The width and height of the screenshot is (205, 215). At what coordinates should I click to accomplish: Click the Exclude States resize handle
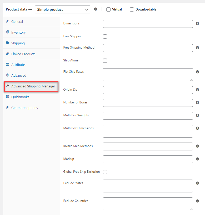tap(191, 191)
